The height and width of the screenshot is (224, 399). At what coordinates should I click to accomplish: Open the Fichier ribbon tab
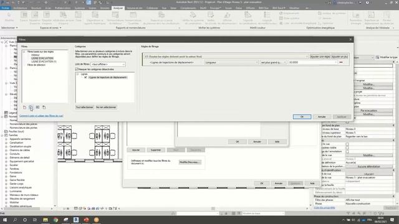[x=5, y=8]
